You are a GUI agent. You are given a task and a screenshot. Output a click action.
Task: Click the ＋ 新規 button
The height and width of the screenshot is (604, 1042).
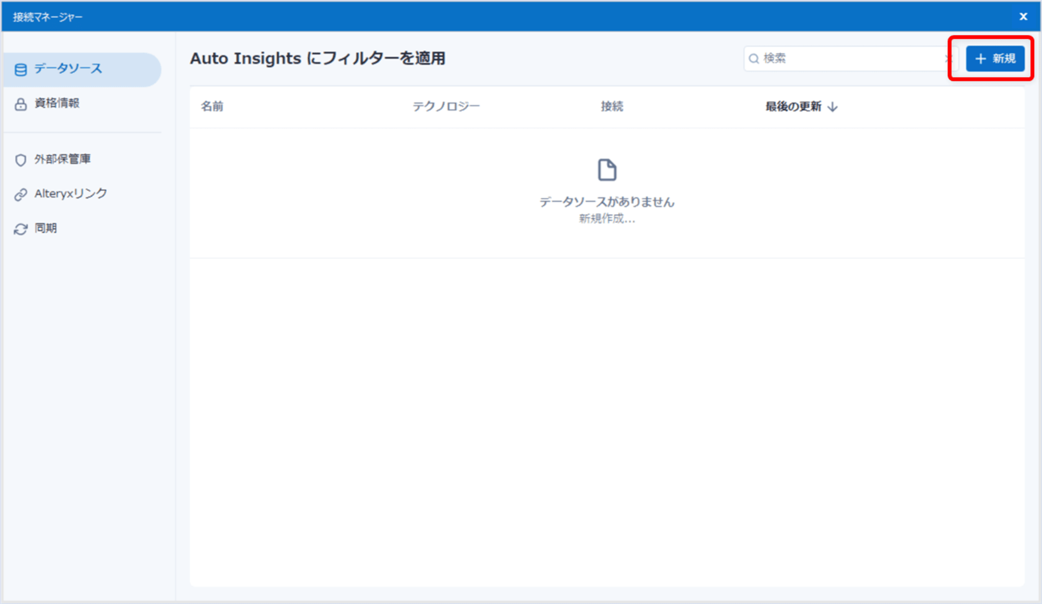(995, 58)
